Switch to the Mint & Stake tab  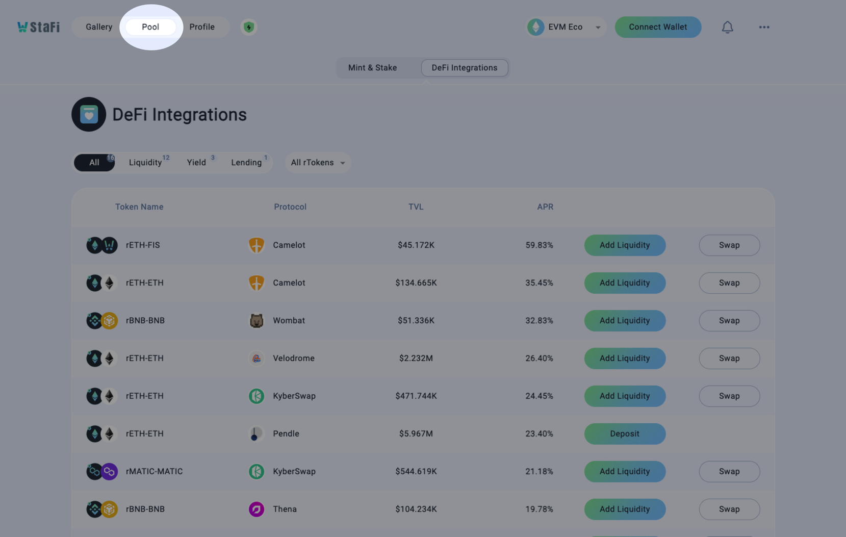(372, 68)
